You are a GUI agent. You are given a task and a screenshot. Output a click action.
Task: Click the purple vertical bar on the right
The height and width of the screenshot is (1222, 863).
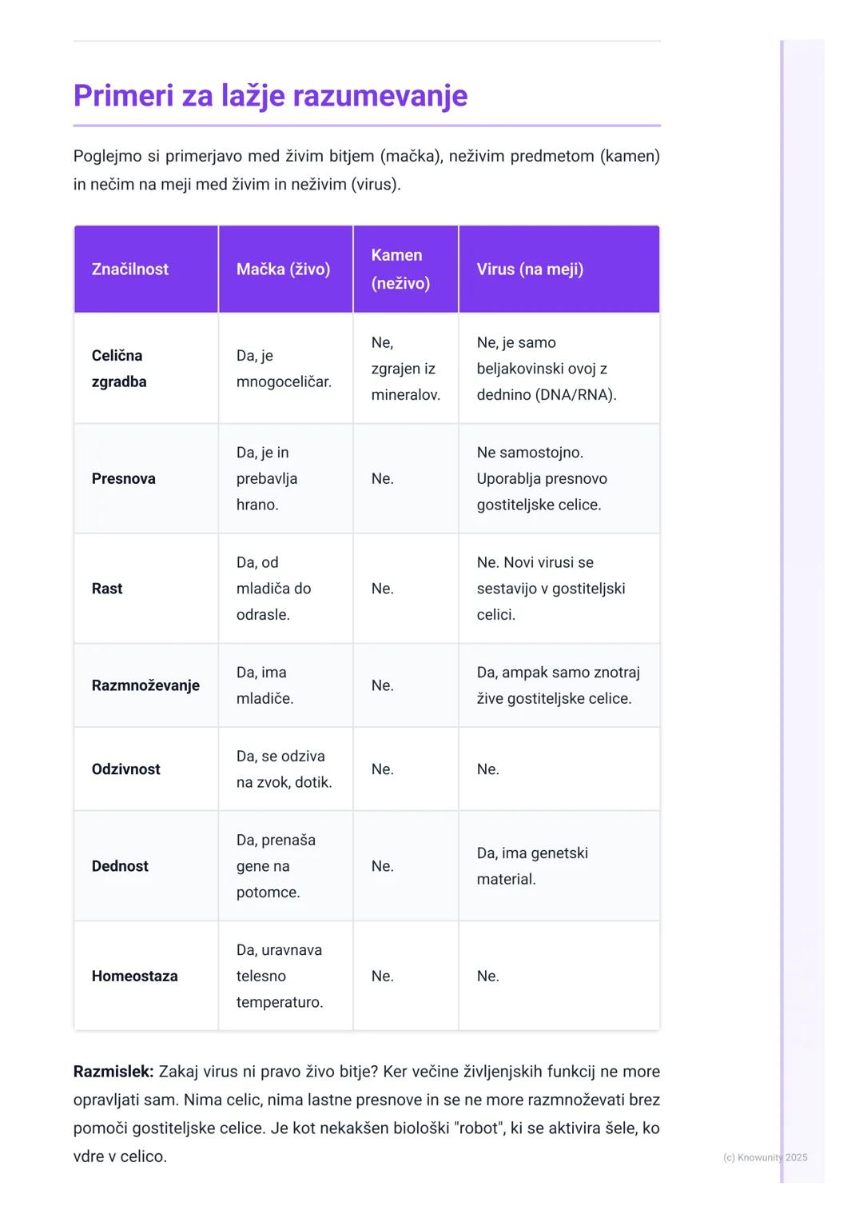click(782, 608)
